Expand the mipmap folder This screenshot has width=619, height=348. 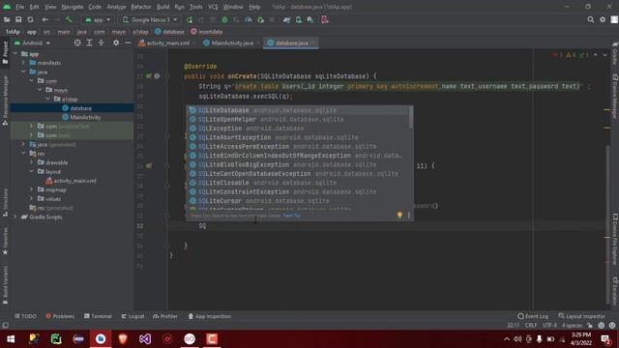pyautogui.click(x=32, y=189)
